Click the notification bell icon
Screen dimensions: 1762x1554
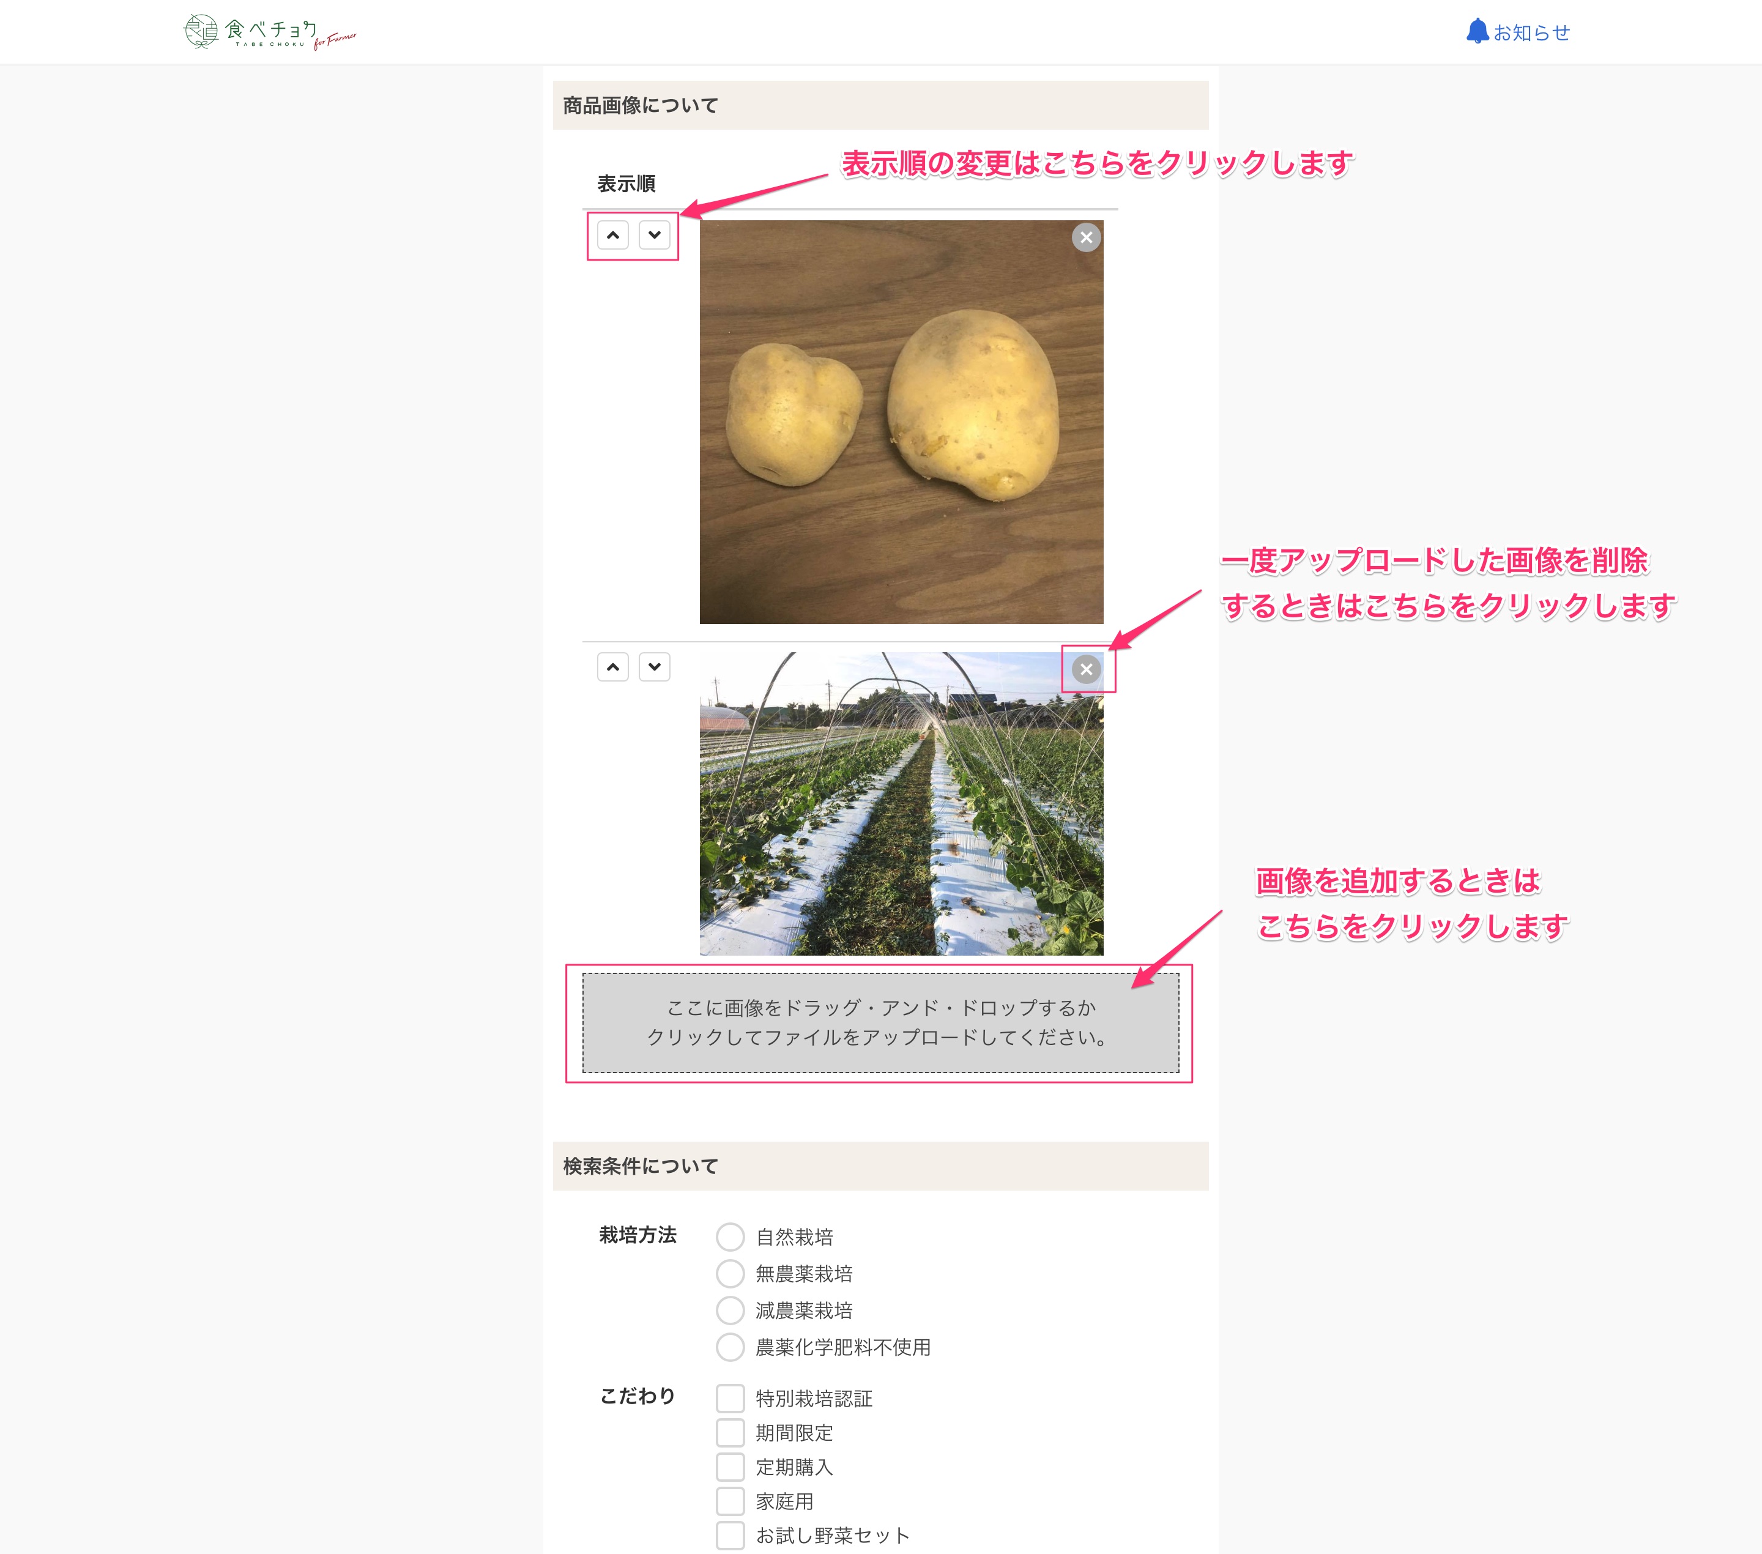pyautogui.click(x=1478, y=32)
